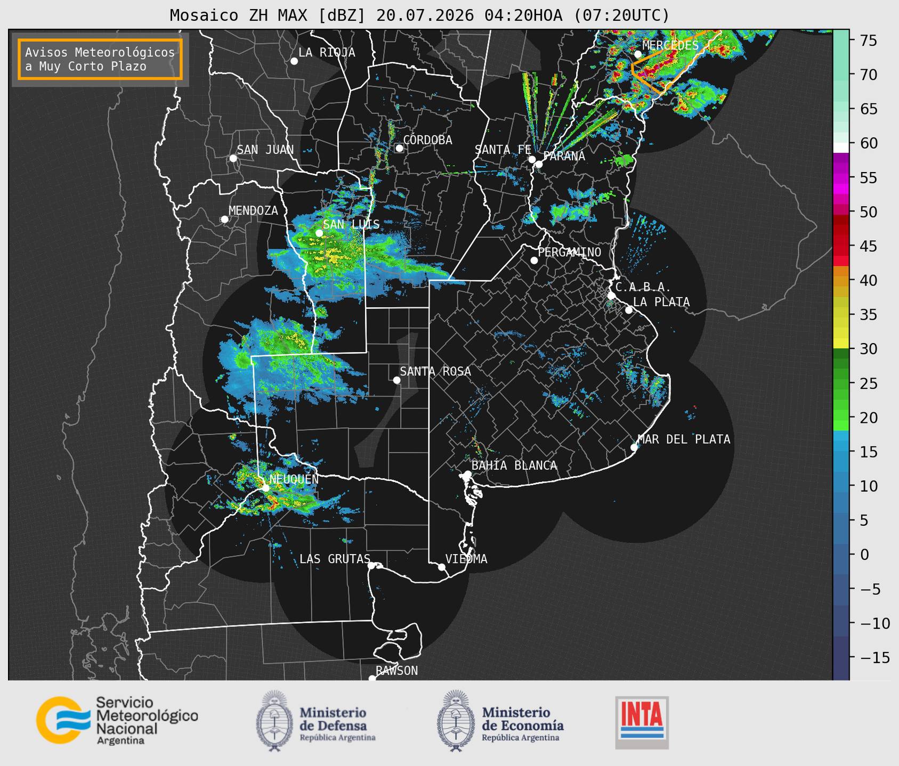Open Avisos Meteorológicos a Muy Corto Plazo box
The image size is (899, 766).
coord(100,59)
